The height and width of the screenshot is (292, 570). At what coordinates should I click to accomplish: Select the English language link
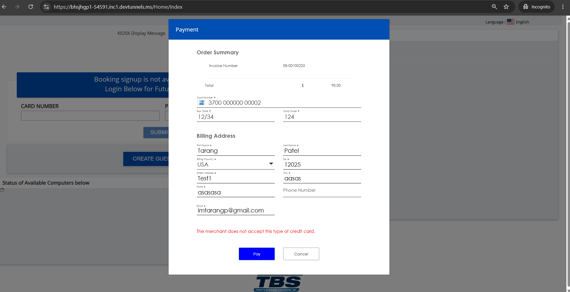tap(522, 22)
